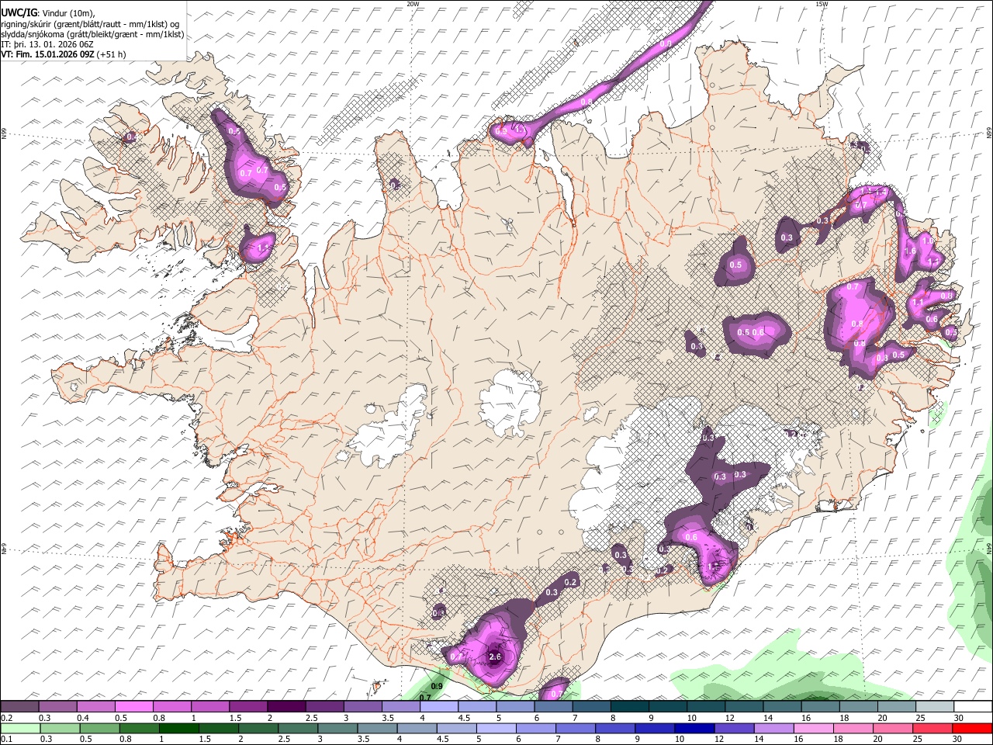Click the '25' label under the snow legend
The height and width of the screenshot is (745, 993).
919,718
